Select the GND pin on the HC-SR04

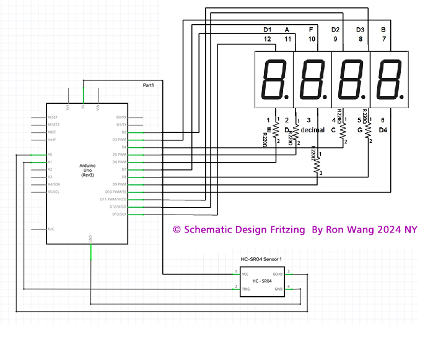(x=279, y=288)
